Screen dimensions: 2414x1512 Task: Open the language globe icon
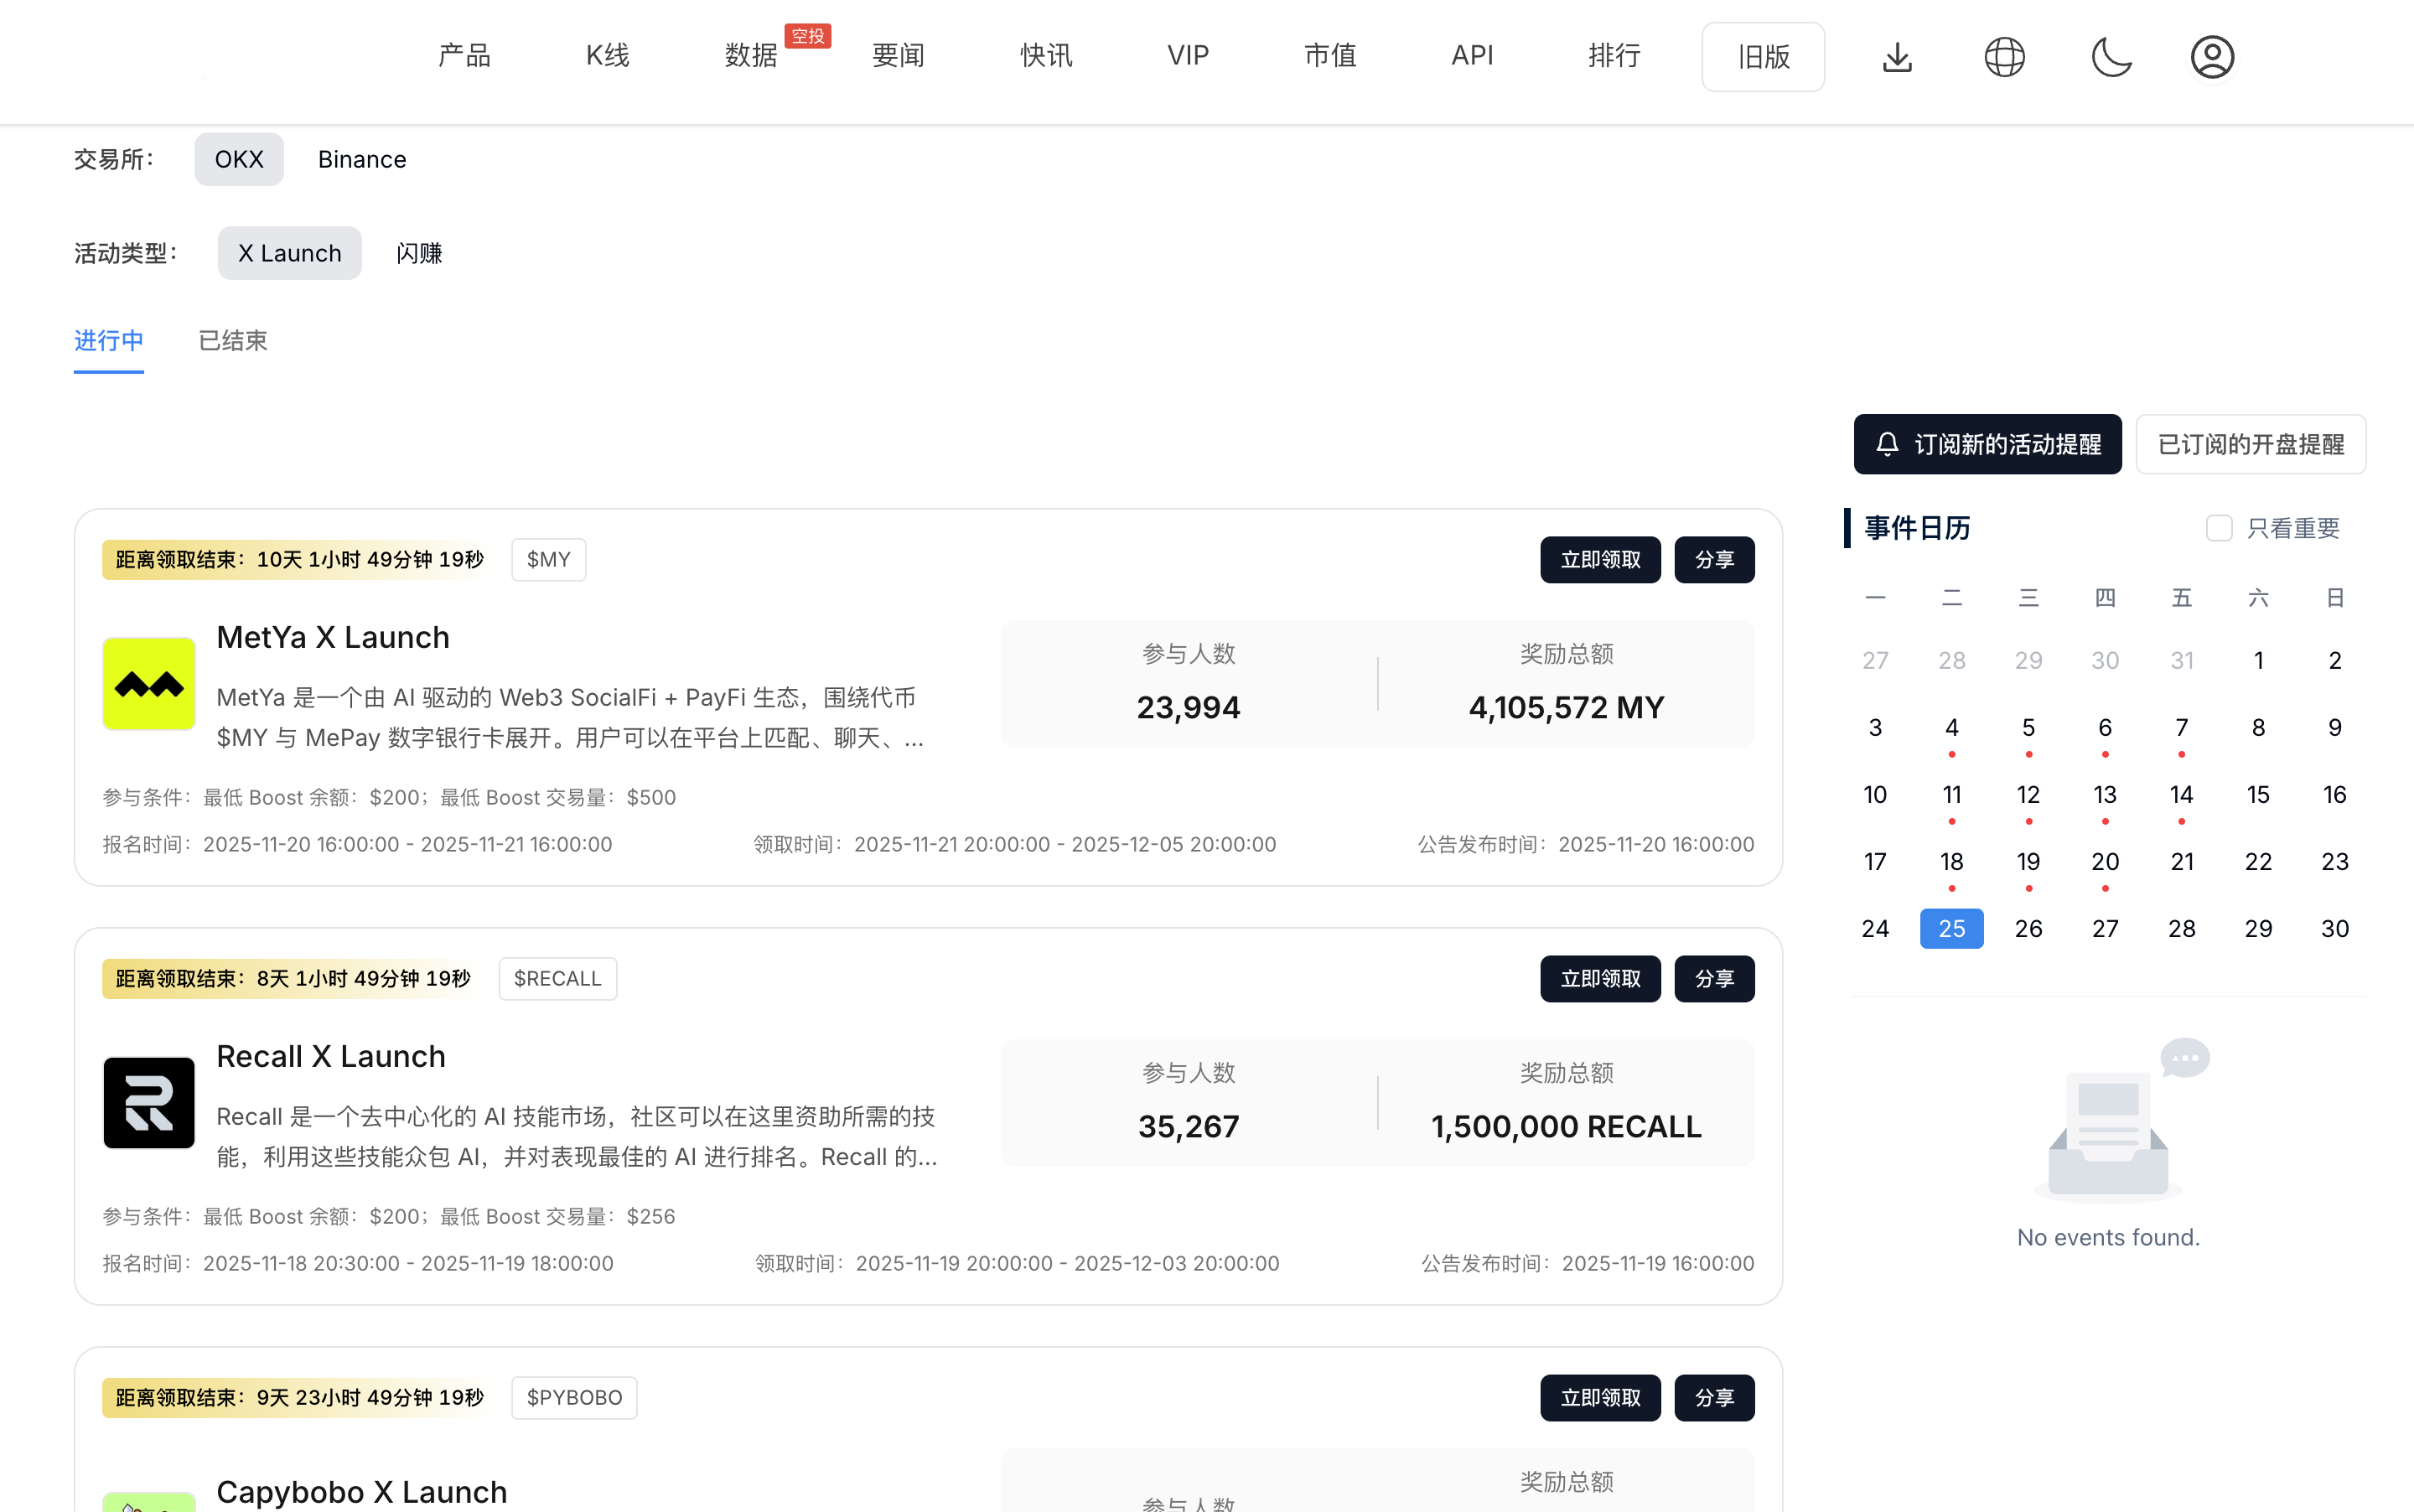(2004, 57)
